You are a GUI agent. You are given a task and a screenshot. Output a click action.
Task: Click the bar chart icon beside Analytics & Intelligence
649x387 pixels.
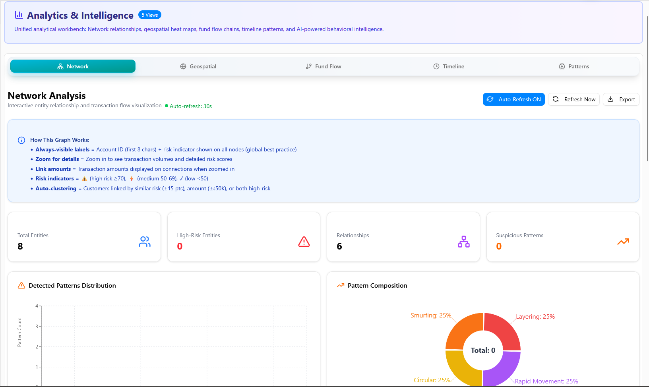click(x=19, y=15)
